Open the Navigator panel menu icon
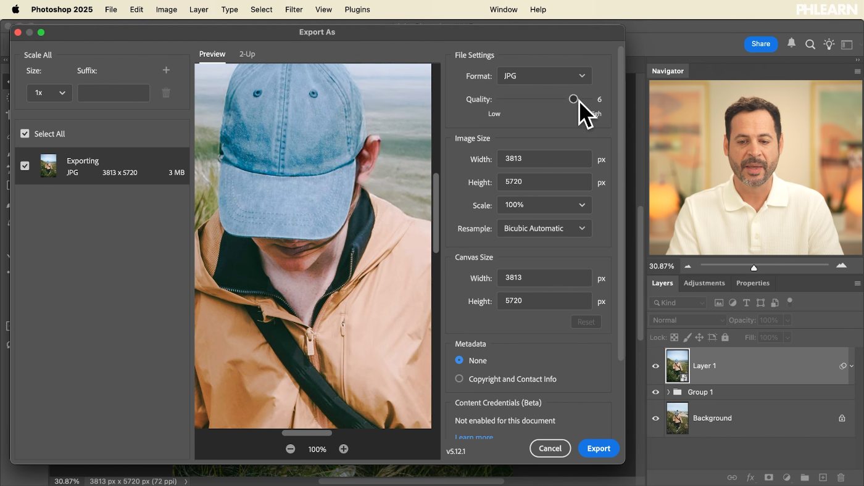Viewport: 864px width, 486px height. pos(857,72)
